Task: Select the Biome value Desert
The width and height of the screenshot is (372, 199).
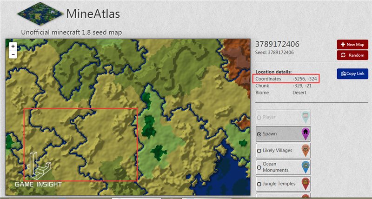Action: 299,93
